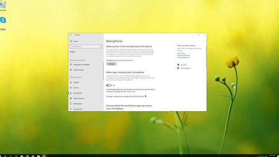Viewport: 279px width, 157px height.
Task: Open Task View from the taskbar
Action: click(10, 156)
